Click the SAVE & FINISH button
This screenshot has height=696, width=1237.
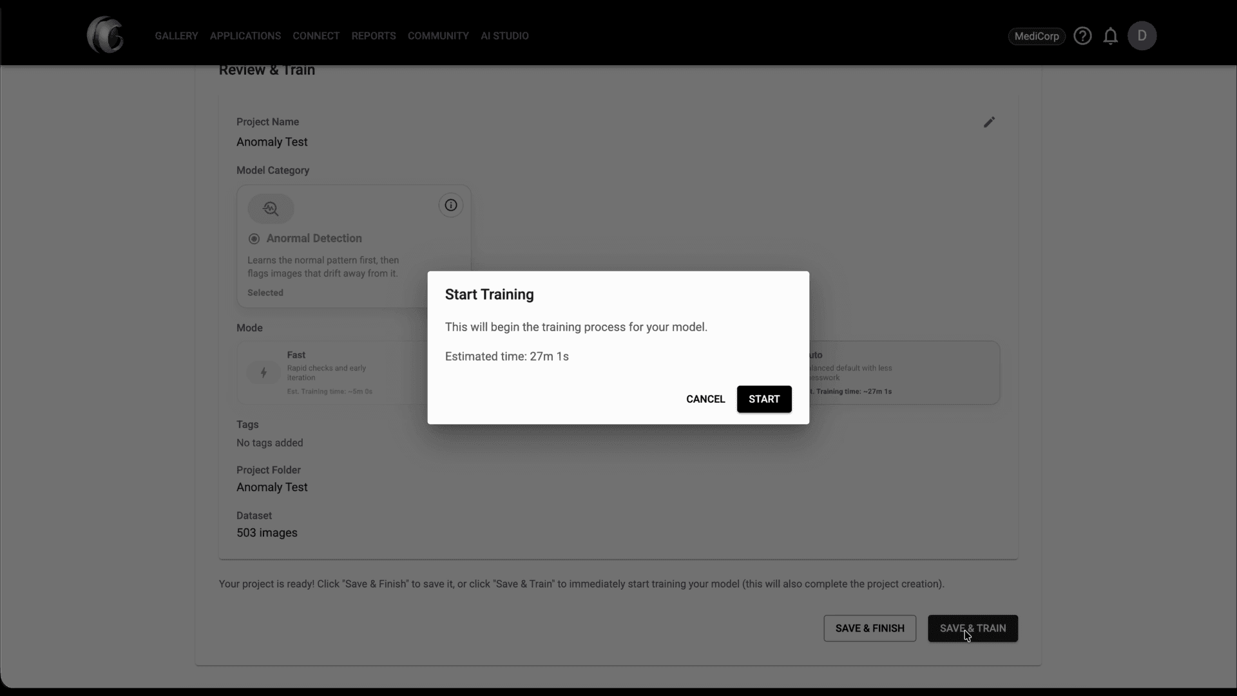click(x=869, y=628)
